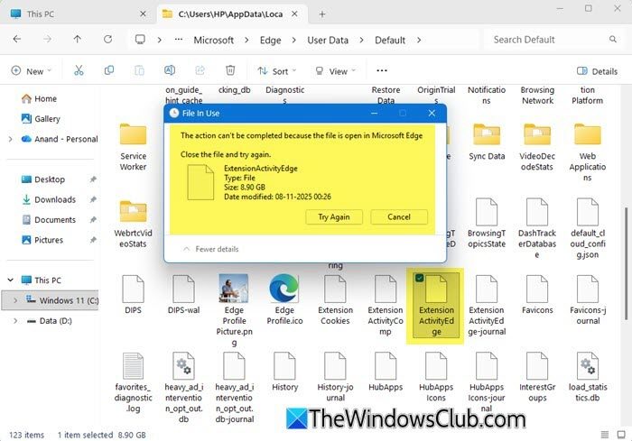The height and width of the screenshot is (441, 632).
Task: Close the File In Use dialog
Action: pos(432,113)
